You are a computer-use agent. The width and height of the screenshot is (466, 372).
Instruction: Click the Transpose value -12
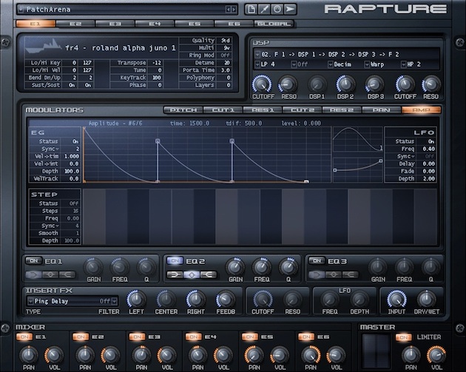point(156,63)
